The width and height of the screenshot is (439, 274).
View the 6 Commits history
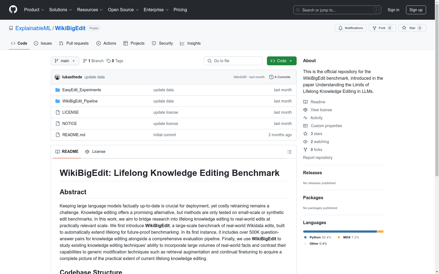(x=280, y=77)
